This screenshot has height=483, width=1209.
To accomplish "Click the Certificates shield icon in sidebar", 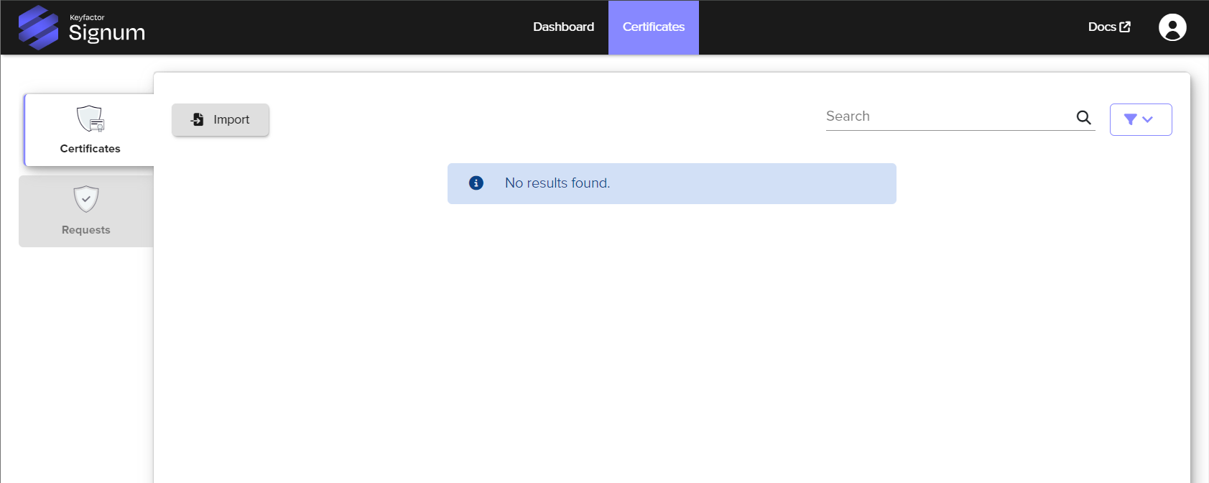I will (91, 119).
